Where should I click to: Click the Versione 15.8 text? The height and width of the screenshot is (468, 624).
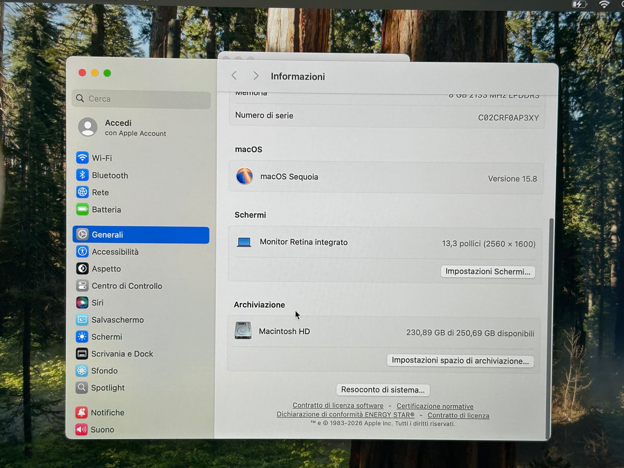pyautogui.click(x=512, y=178)
